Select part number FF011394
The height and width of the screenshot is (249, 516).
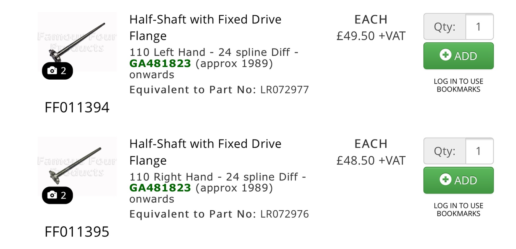pyautogui.click(x=77, y=108)
